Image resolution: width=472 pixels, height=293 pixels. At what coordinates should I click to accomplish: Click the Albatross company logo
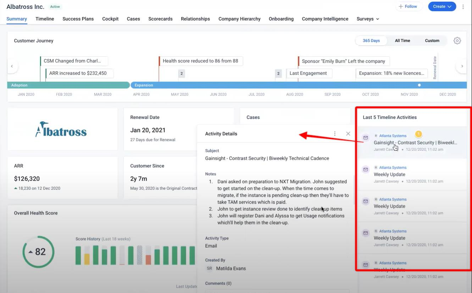[x=61, y=129]
